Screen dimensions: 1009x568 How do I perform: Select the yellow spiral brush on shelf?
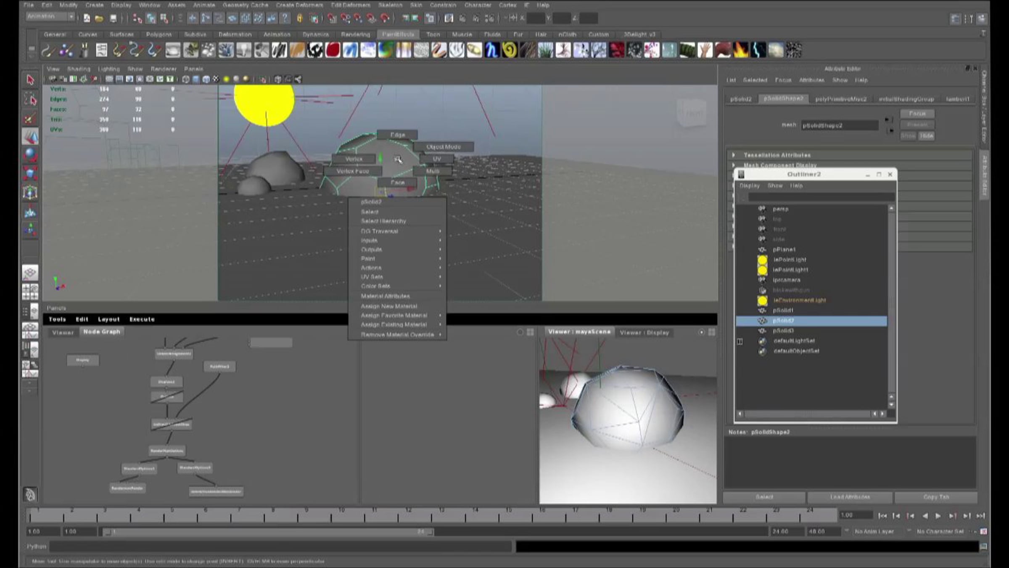click(x=510, y=50)
